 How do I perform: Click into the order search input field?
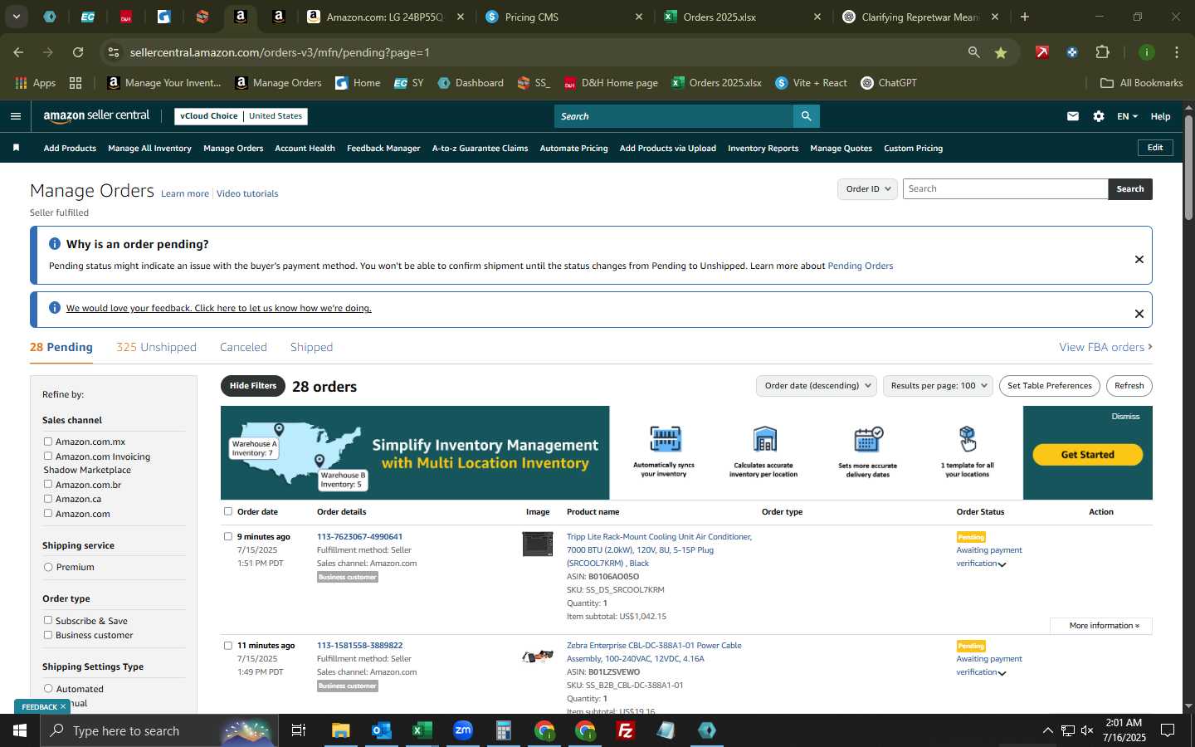click(1005, 189)
